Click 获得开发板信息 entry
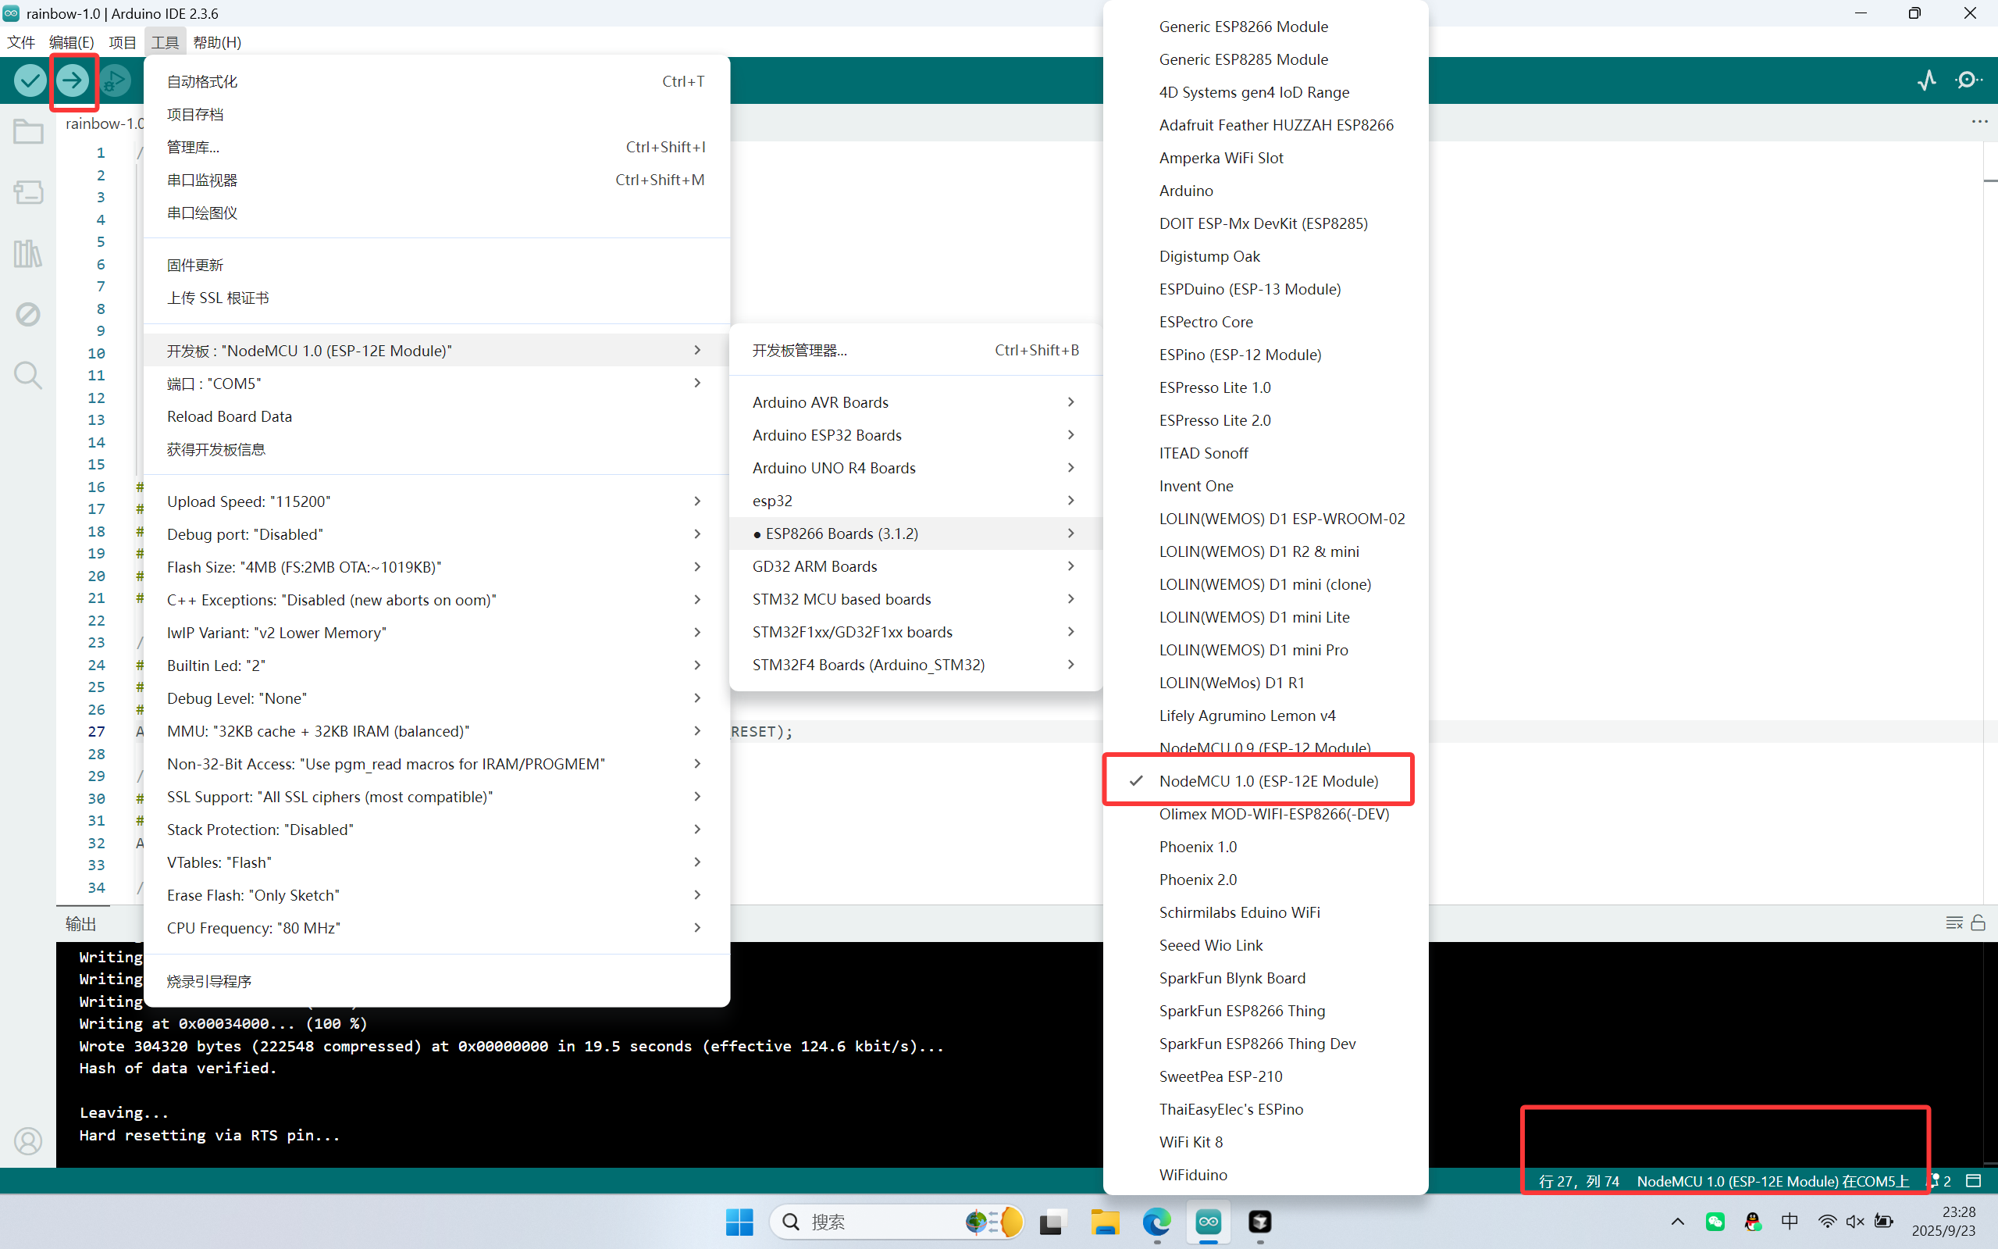Viewport: 1998px width, 1249px height. click(436, 449)
